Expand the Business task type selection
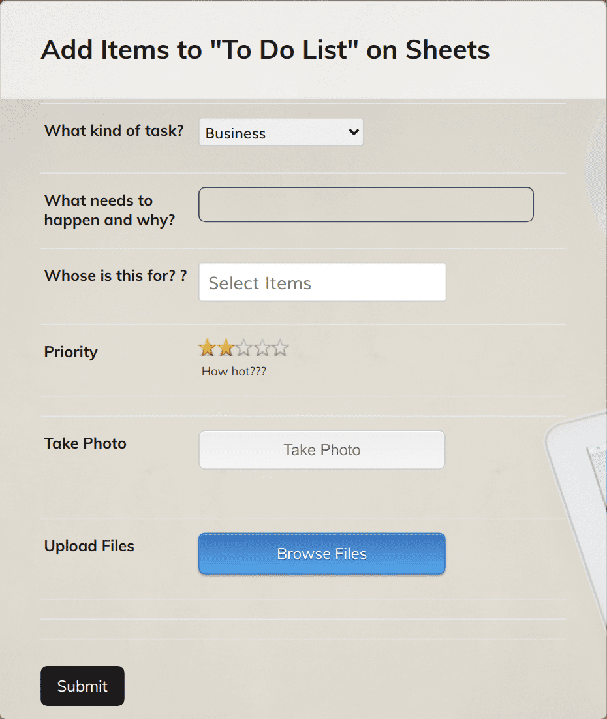The width and height of the screenshot is (607, 719). 281,131
